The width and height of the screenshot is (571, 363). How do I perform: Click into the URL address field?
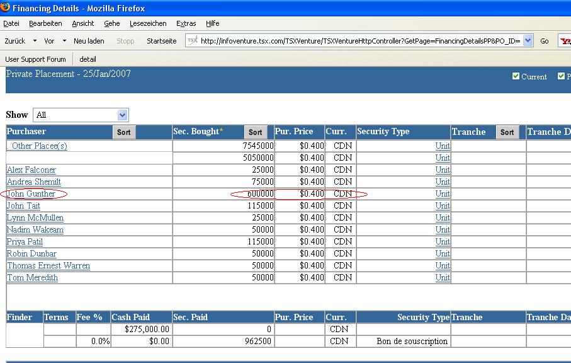click(x=360, y=41)
